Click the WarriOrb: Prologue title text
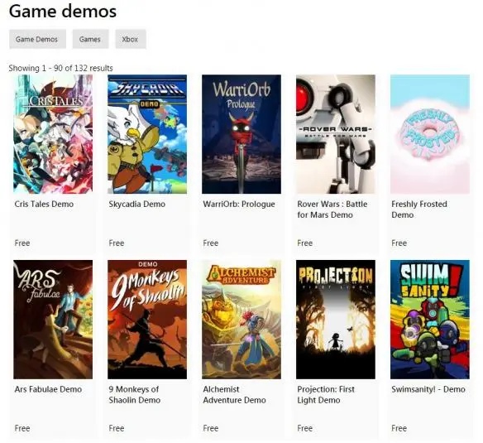Viewport: 483px width, 443px height. pyautogui.click(x=239, y=204)
